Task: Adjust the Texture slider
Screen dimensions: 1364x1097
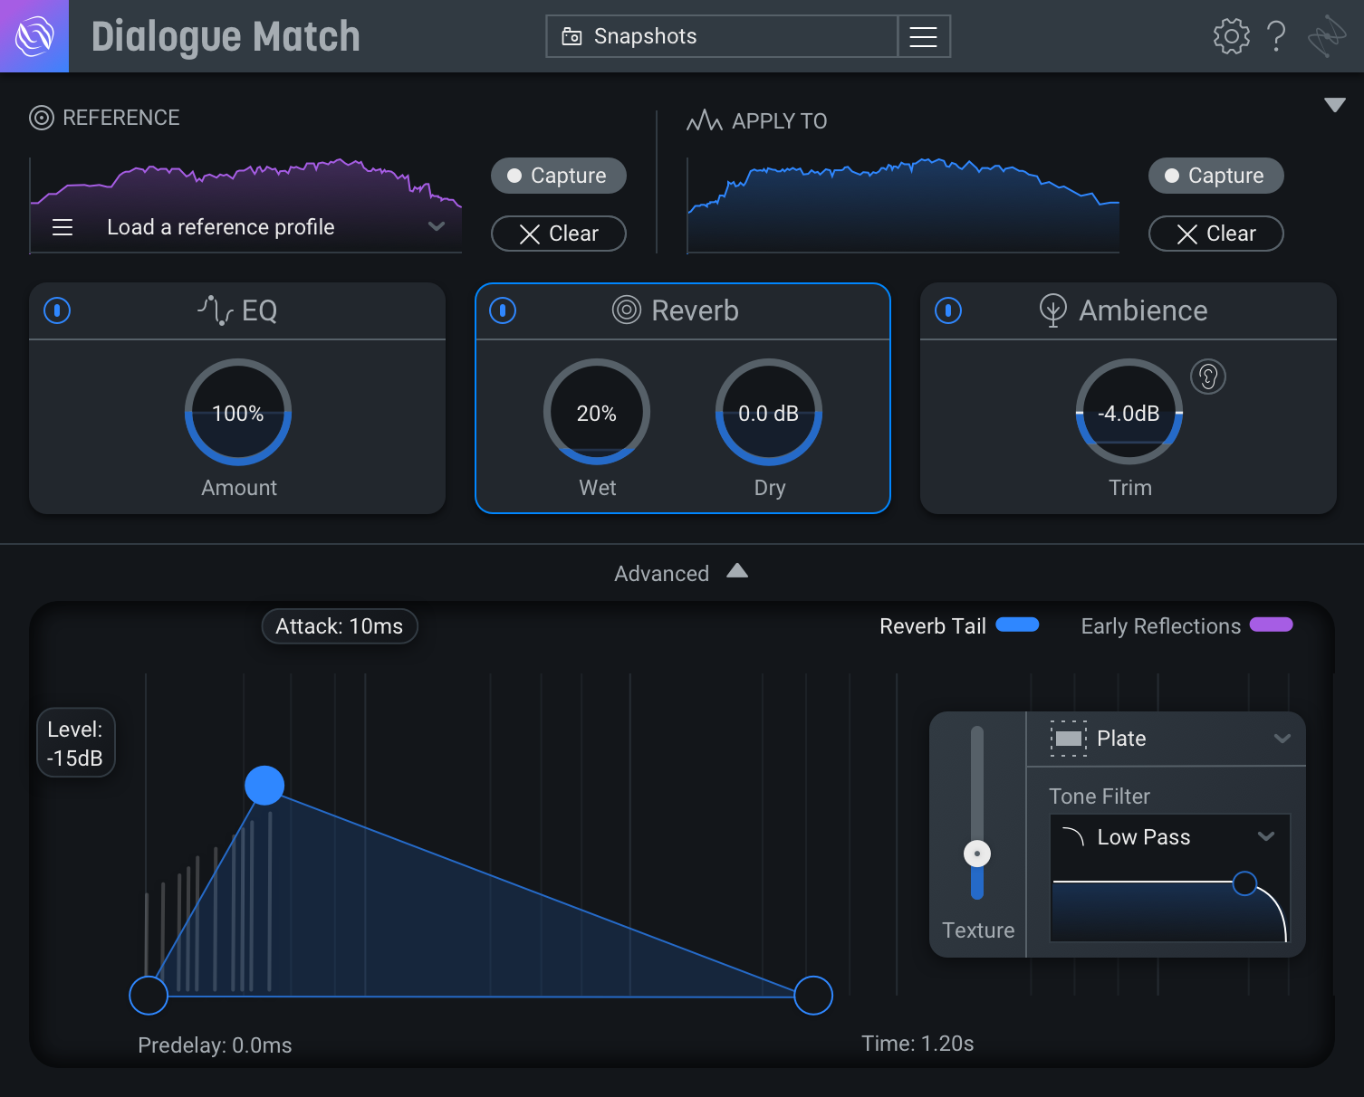Action: 976,853
